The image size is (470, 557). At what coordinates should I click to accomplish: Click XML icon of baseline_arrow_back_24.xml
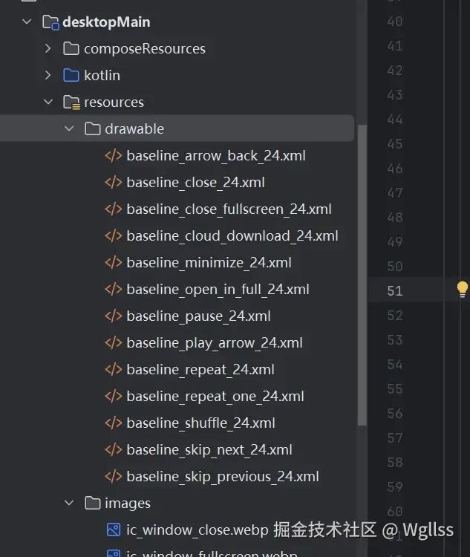(x=114, y=156)
